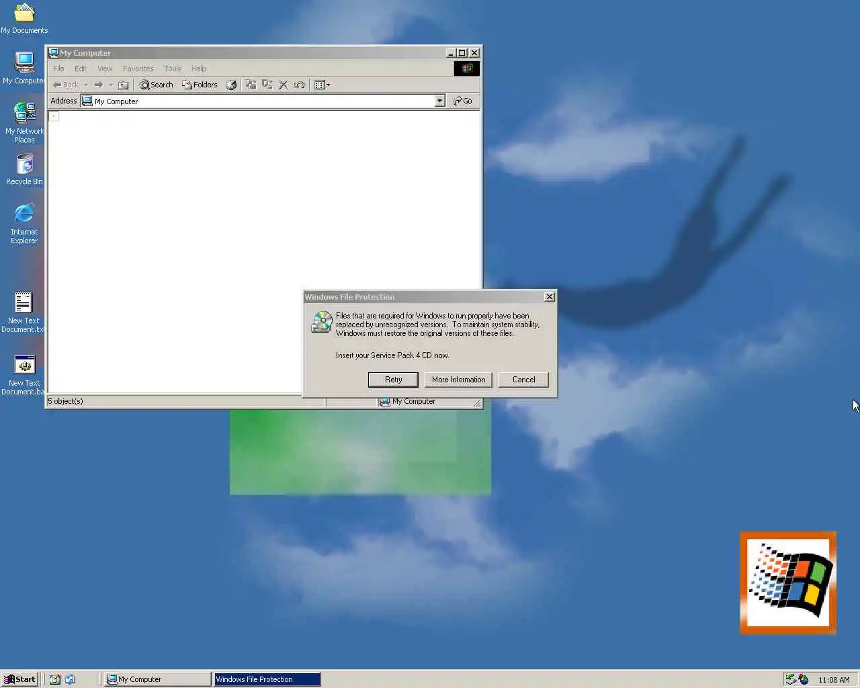Image resolution: width=860 pixels, height=688 pixels.
Task: Open the View menu in My Computer
Action: click(105, 69)
